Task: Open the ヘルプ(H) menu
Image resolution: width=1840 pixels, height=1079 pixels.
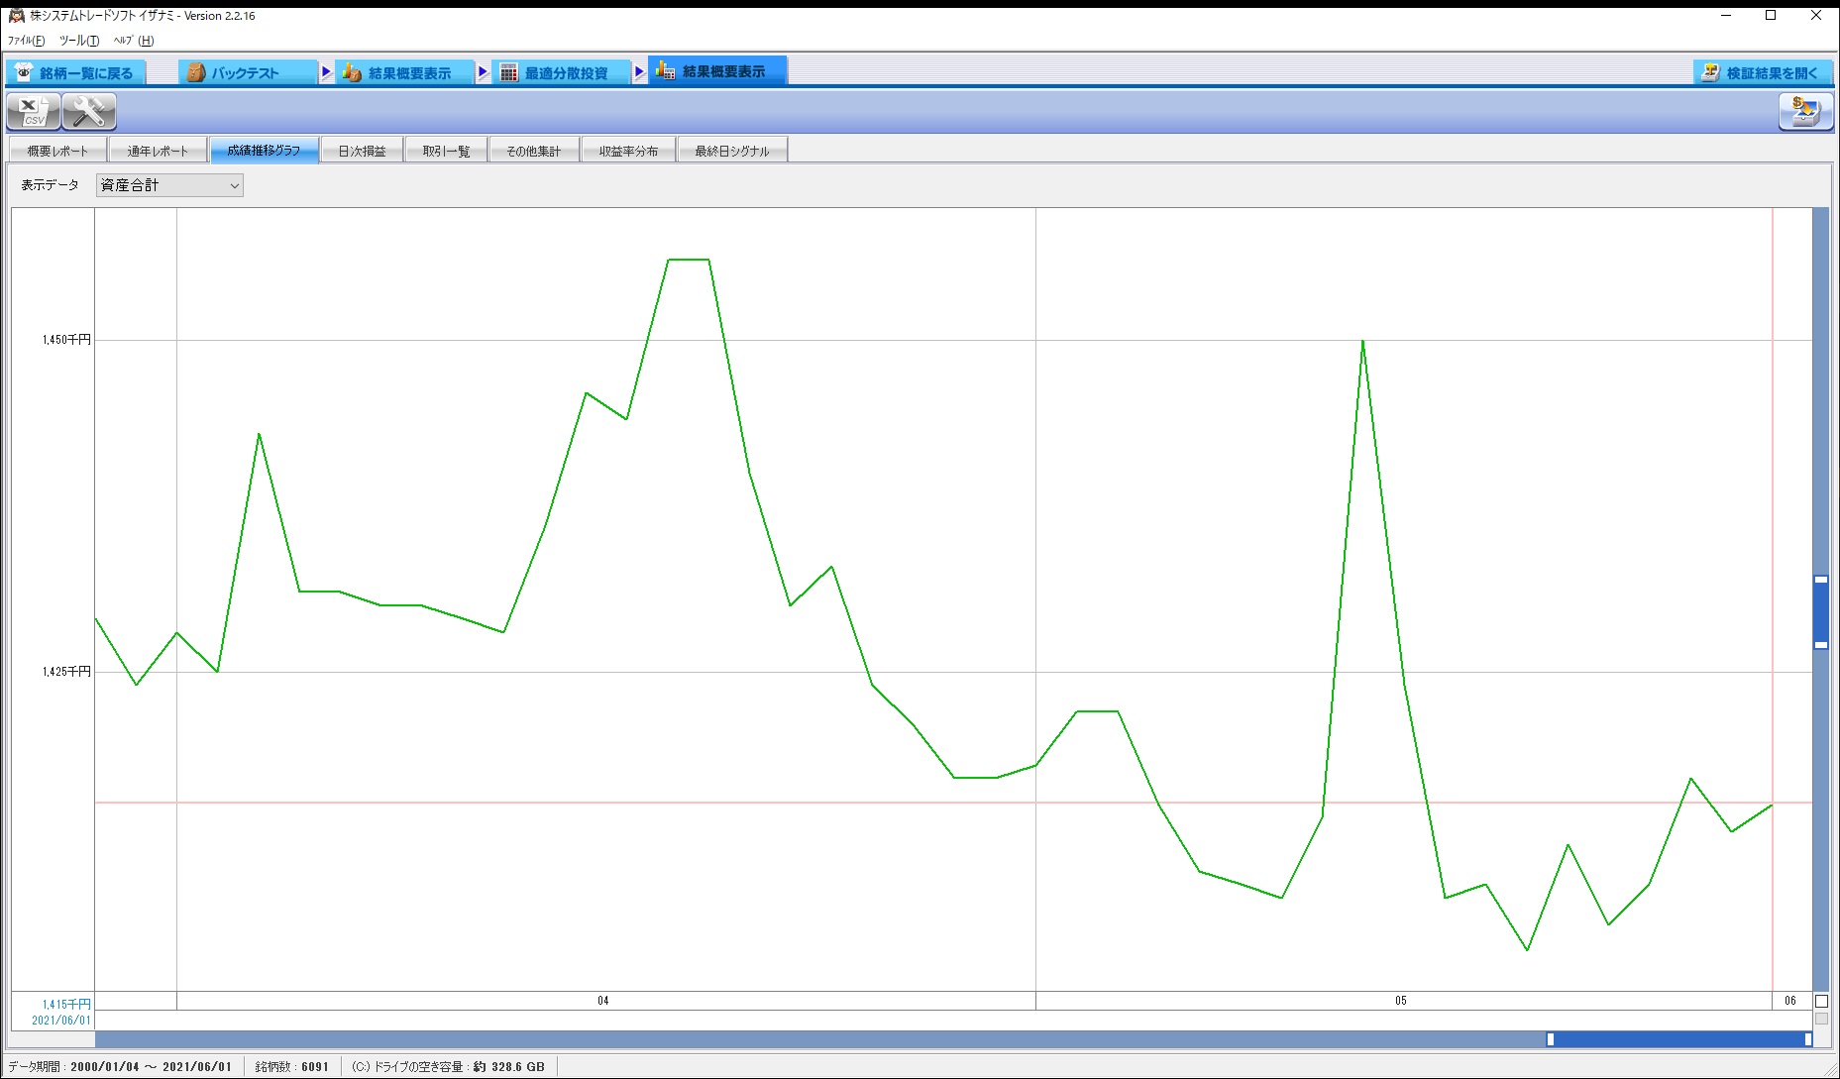Action: tap(134, 41)
